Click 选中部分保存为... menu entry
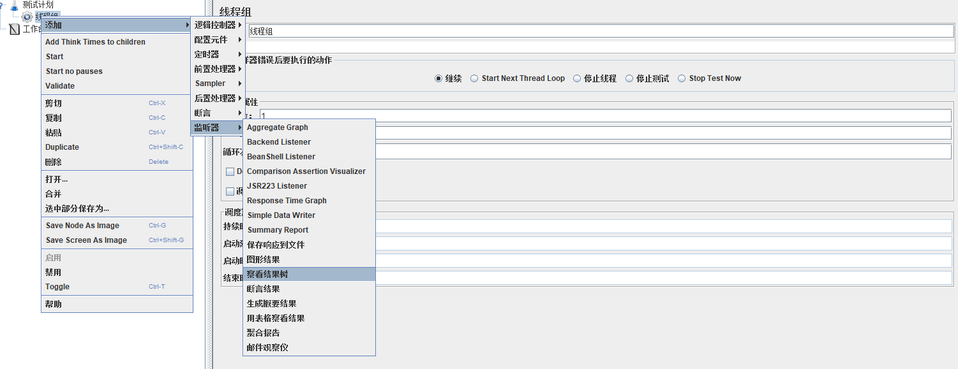958x369 pixels. pos(117,208)
